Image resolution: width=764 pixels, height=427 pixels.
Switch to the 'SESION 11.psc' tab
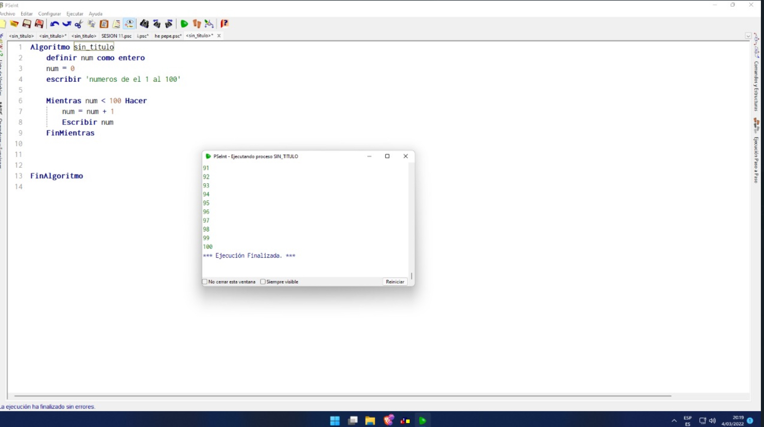(116, 36)
